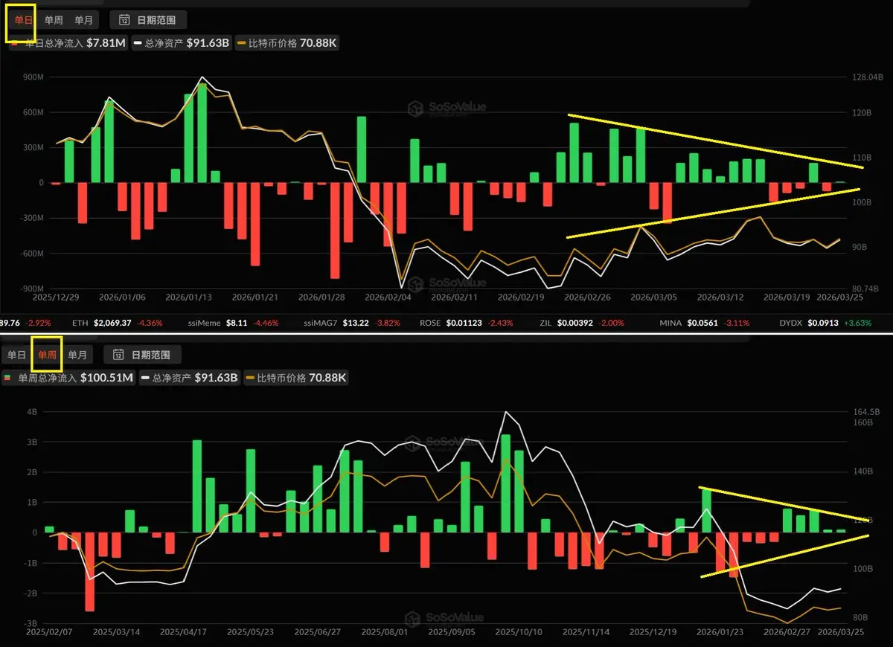Click the deepest red weekly bar reaching near -2.6B
Viewport: 893px width, 647px height.
click(x=89, y=572)
